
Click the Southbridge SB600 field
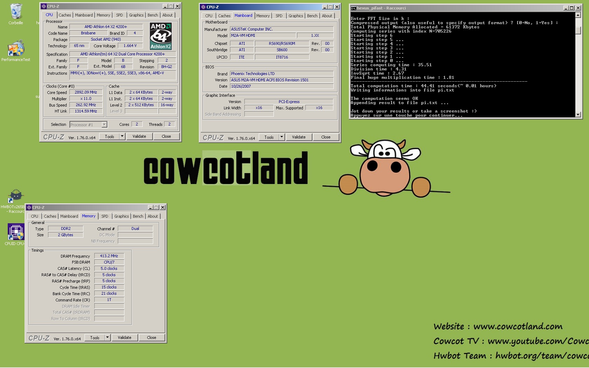click(282, 50)
